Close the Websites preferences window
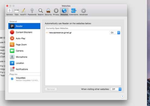 (x=7, y=6)
